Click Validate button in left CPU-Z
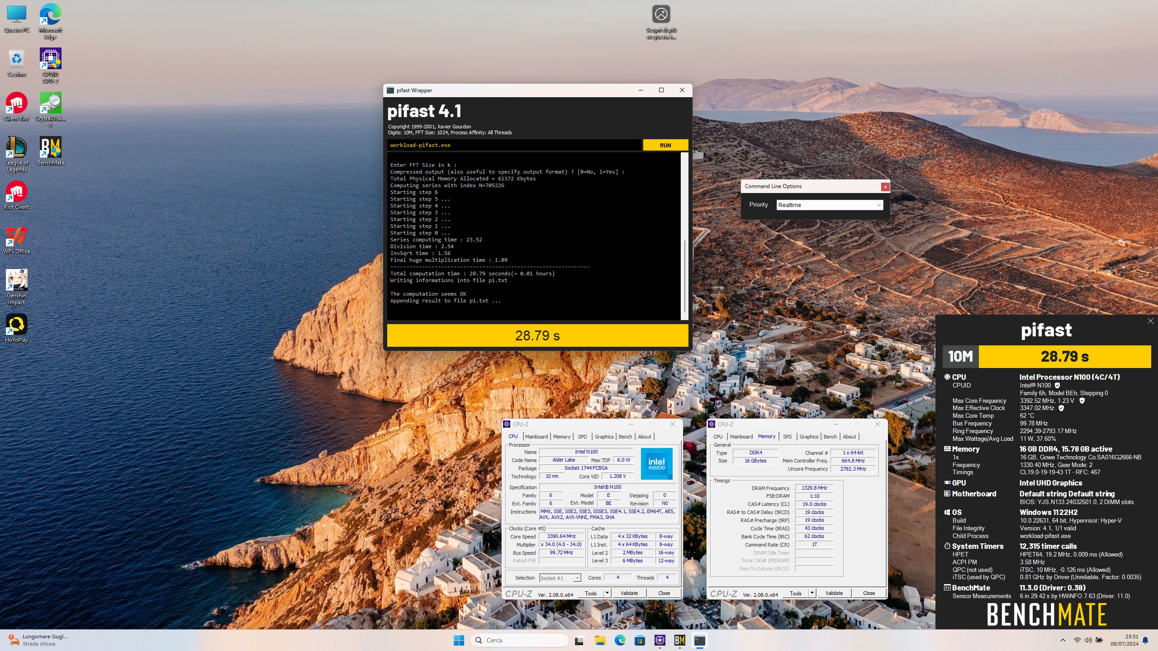The height and width of the screenshot is (651, 1158). pos(629,593)
